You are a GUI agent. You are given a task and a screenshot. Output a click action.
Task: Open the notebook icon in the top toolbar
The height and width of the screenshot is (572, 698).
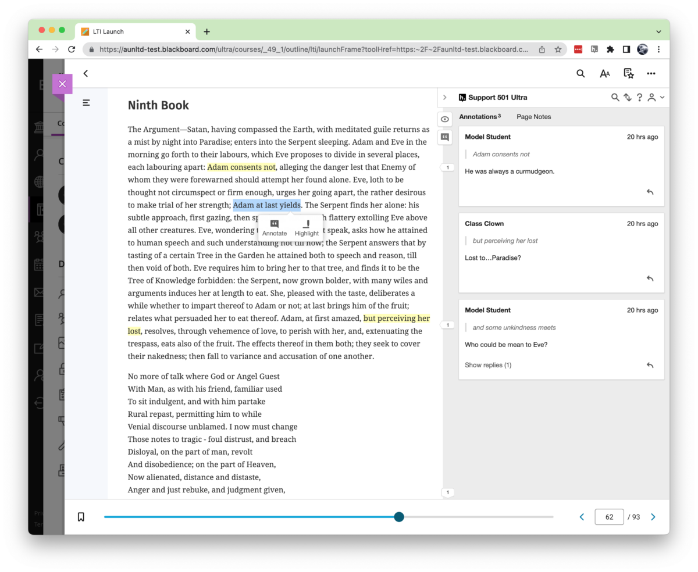[x=628, y=73]
